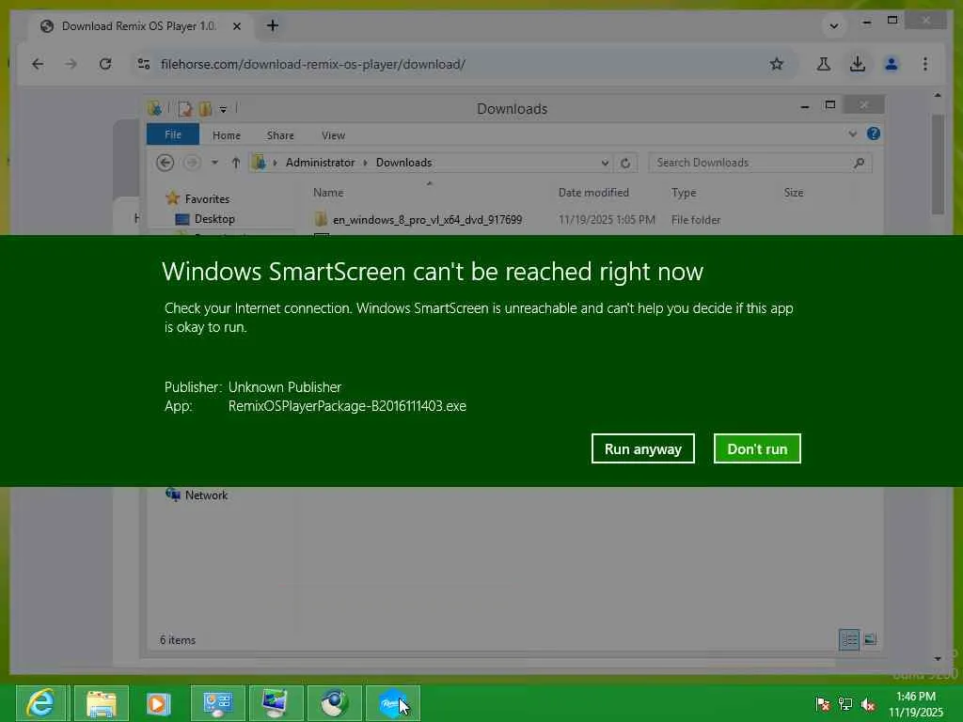Open Chrome three-dot menu
963x722 pixels.
tap(925, 64)
